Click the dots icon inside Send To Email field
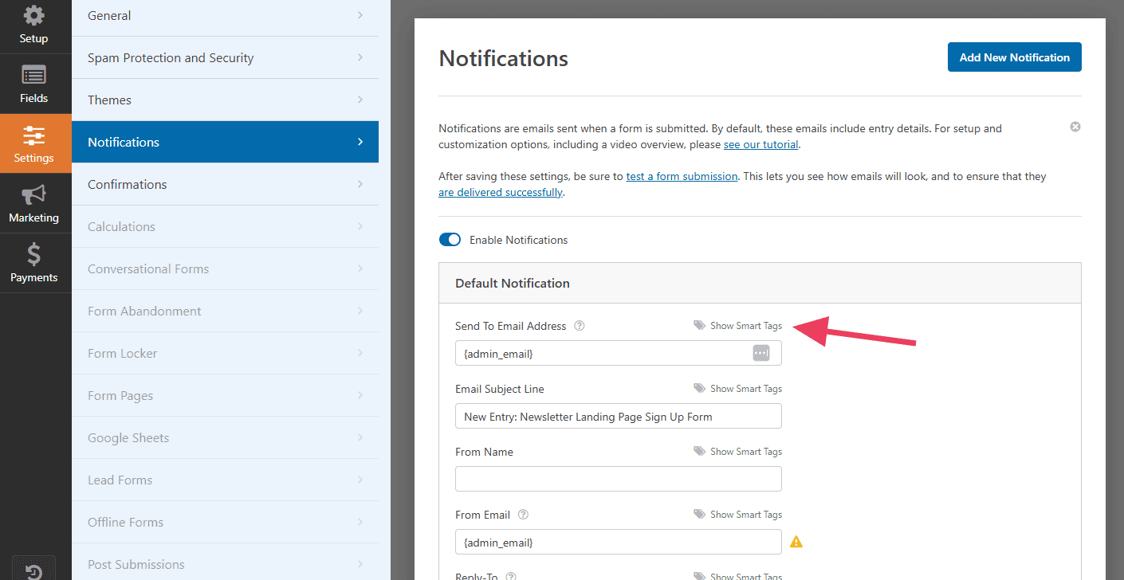1124x580 pixels. pyautogui.click(x=761, y=353)
